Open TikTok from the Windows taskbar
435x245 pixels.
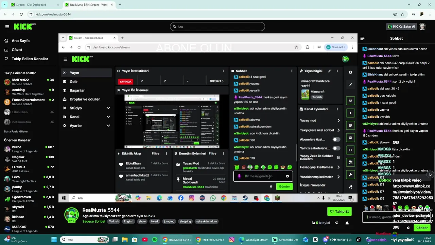[359, 240]
